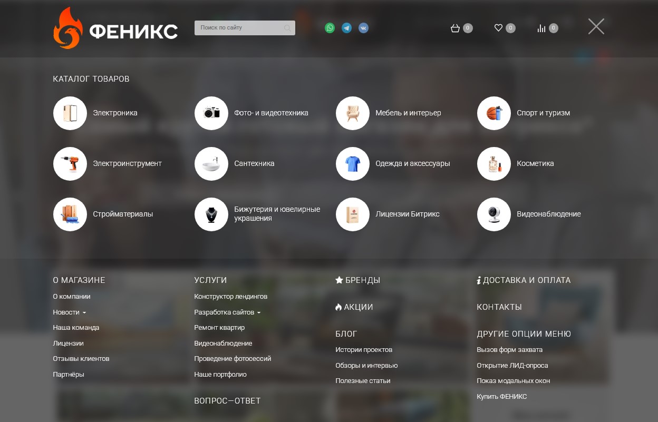
Task: Open the Доставка и оплата section
Action: [524, 280]
